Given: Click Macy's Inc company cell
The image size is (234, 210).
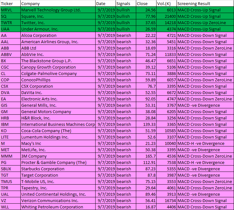Looking at the screenshot, I should pos(58,143).
